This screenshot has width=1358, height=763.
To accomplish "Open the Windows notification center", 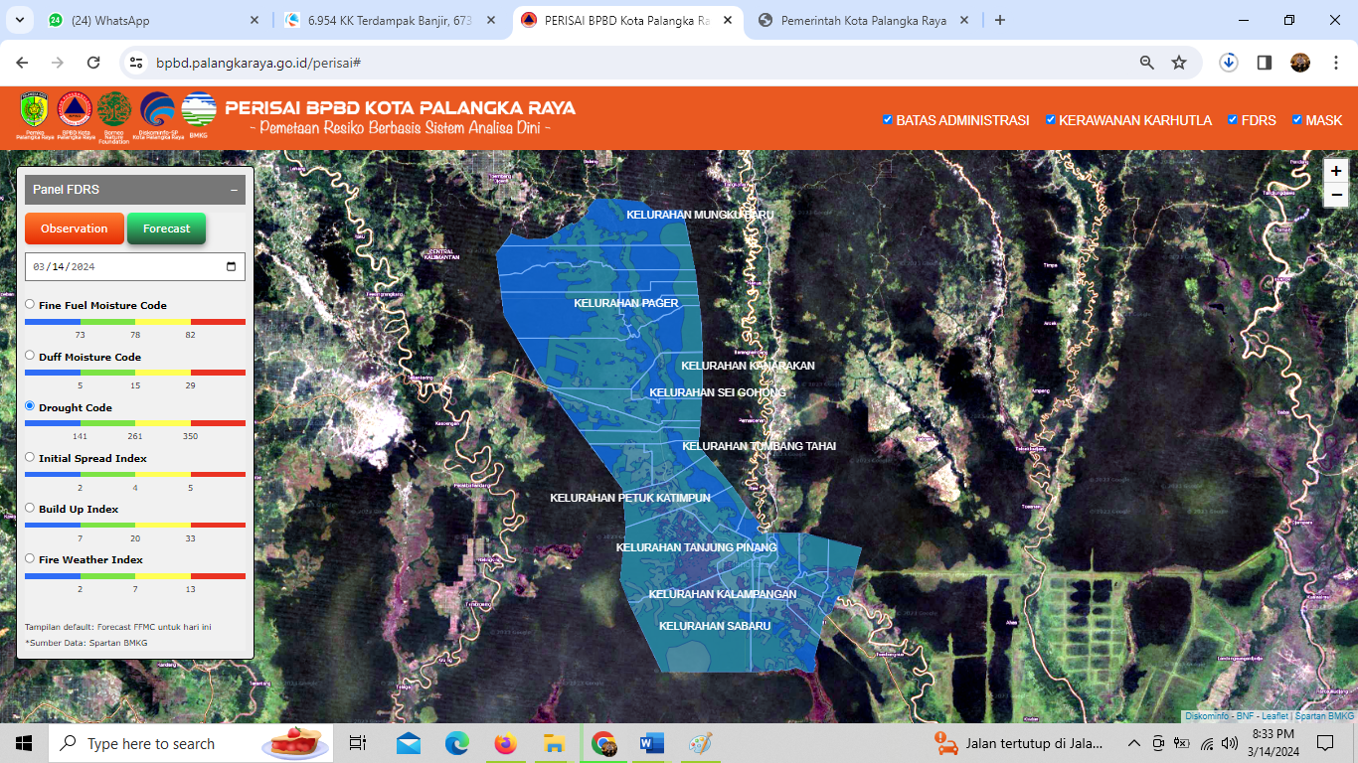I will (x=1324, y=743).
